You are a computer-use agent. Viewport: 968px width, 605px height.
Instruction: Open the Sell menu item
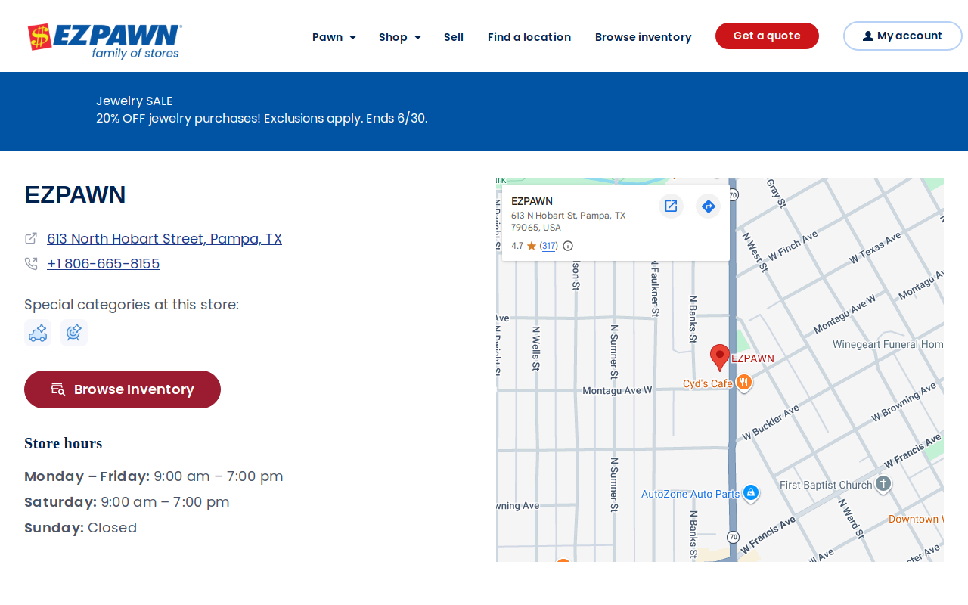point(454,37)
